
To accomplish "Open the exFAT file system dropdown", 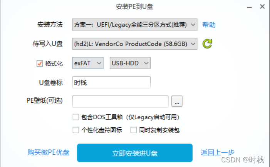I will coord(88,63).
